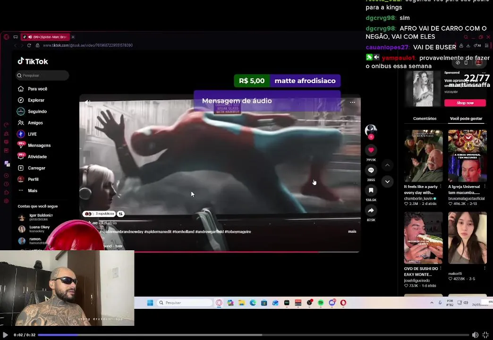The image size is (493, 340).
Task: Share the video with the arrow icon
Action: (371, 211)
